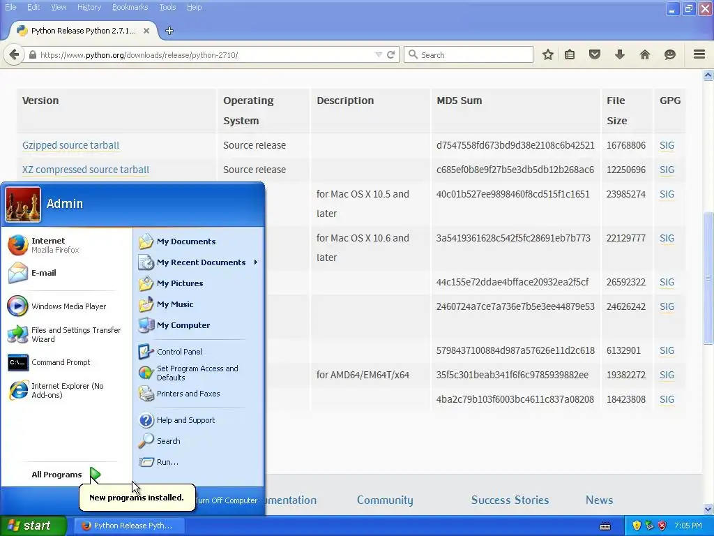The height and width of the screenshot is (536, 714).
Task: Open the URL bar history dropdown arrow
Action: click(379, 54)
